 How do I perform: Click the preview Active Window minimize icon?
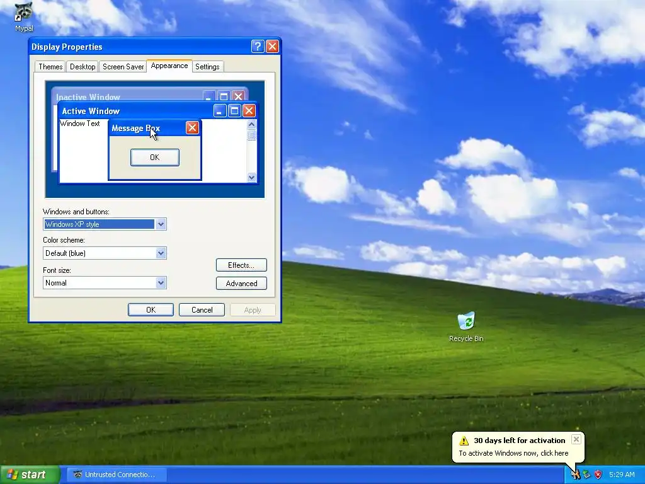point(220,110)
